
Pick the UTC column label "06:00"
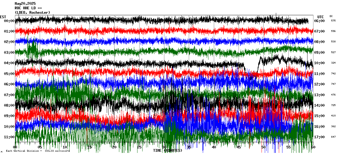point(319,21)
